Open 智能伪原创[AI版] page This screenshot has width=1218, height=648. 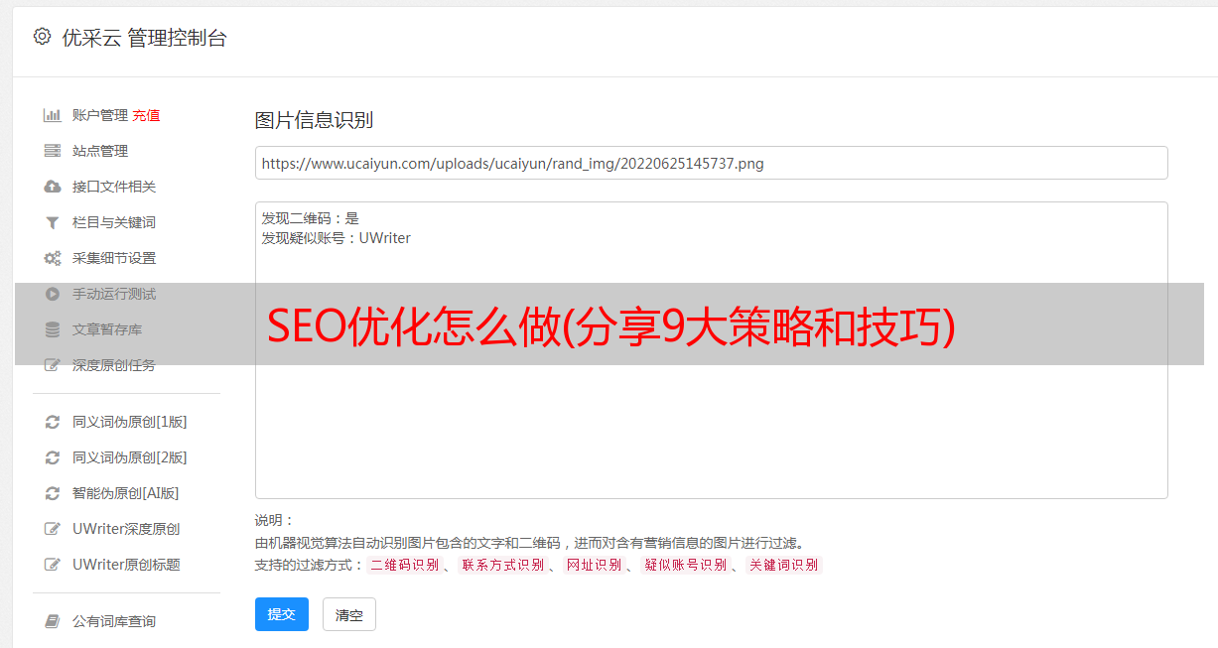coord(126,493)
